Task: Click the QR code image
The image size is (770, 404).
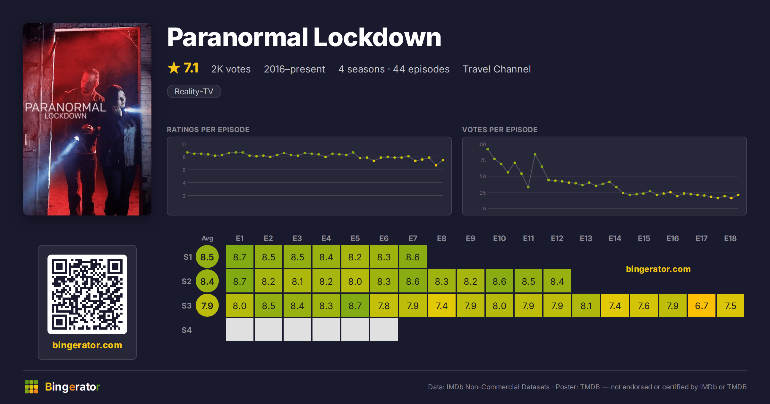Action: (87, 294)
